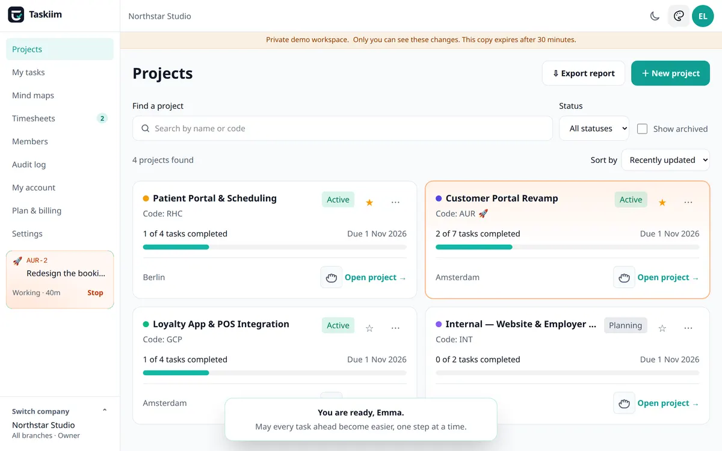Open project Customer Portal Revamp

(x=668, y=277)
